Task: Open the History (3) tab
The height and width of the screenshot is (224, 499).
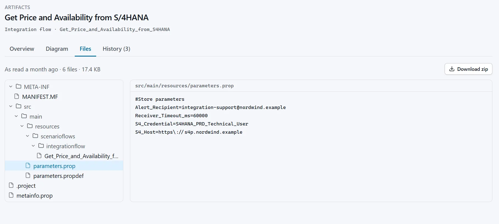Action: [x=117, y=49]
